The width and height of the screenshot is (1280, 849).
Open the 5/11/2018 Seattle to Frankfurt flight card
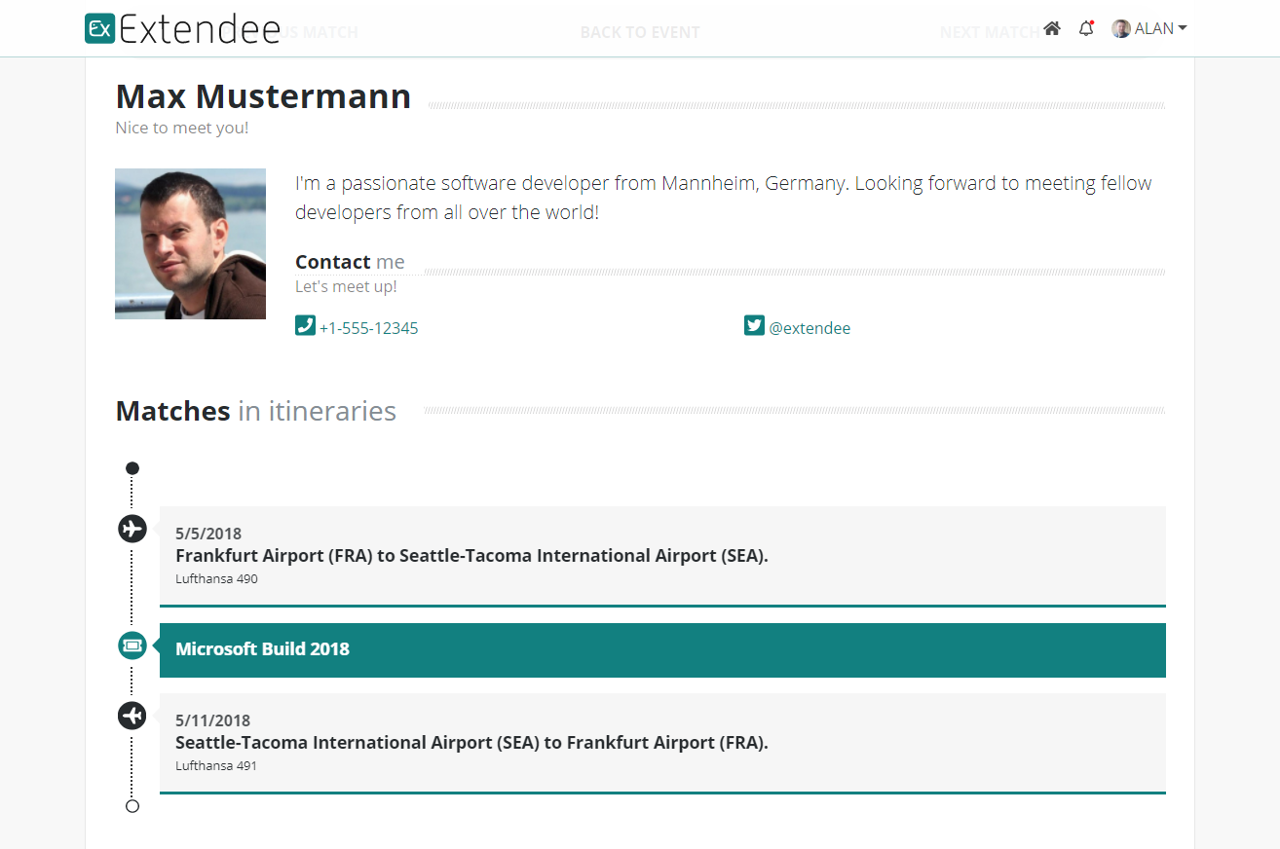tap(662, 744)
